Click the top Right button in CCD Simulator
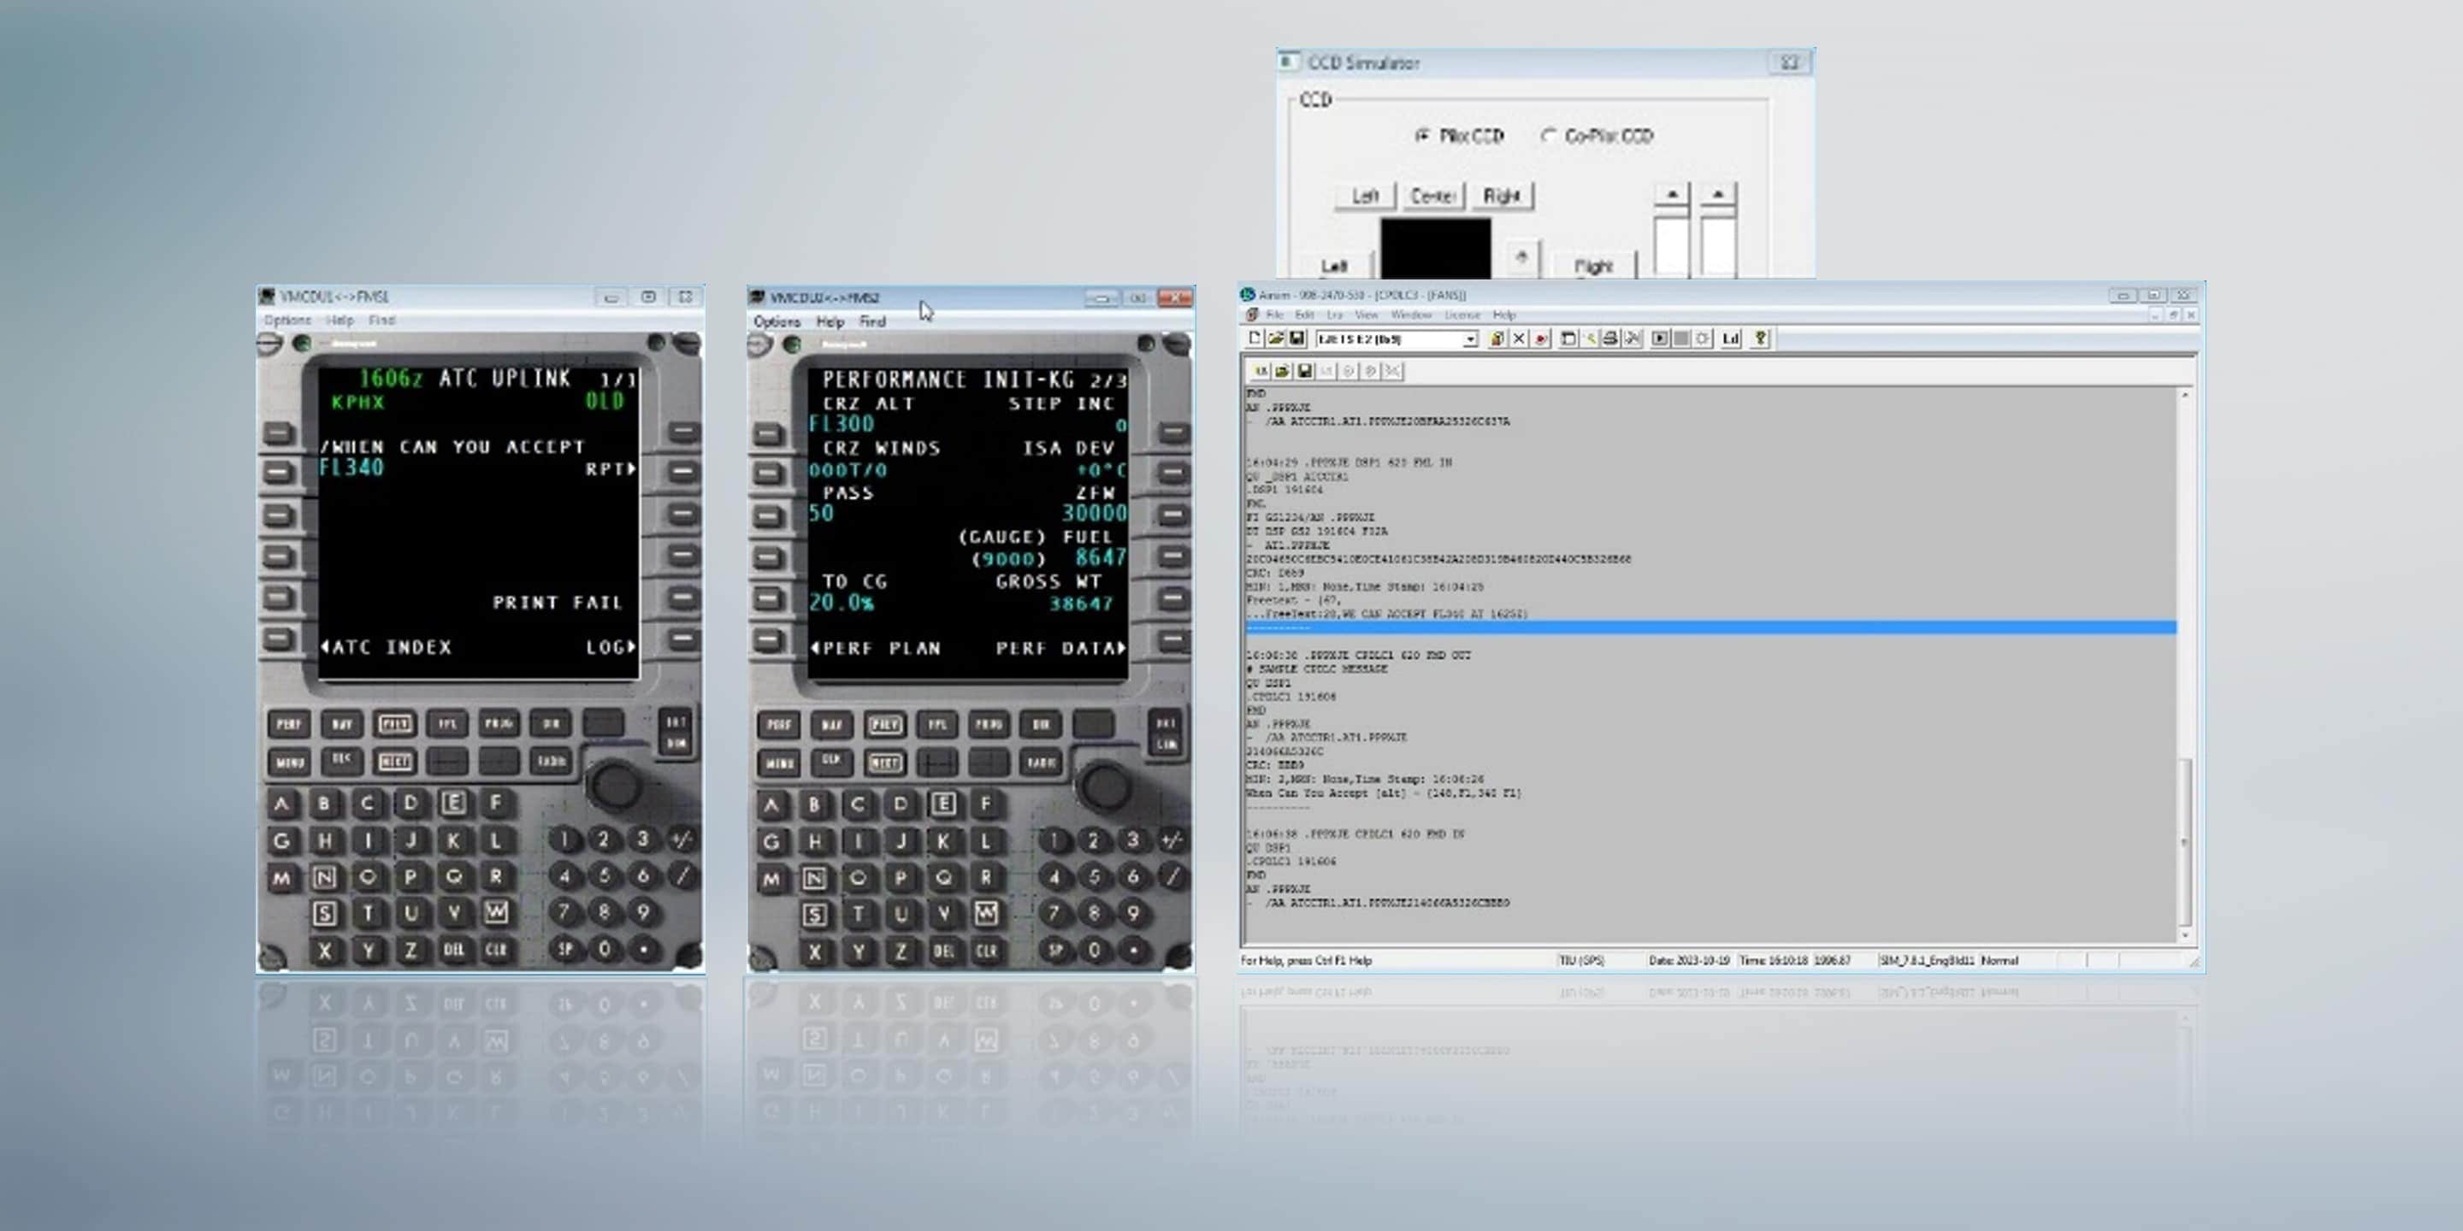2463x1231 pixels. [x=1501, y=196]
